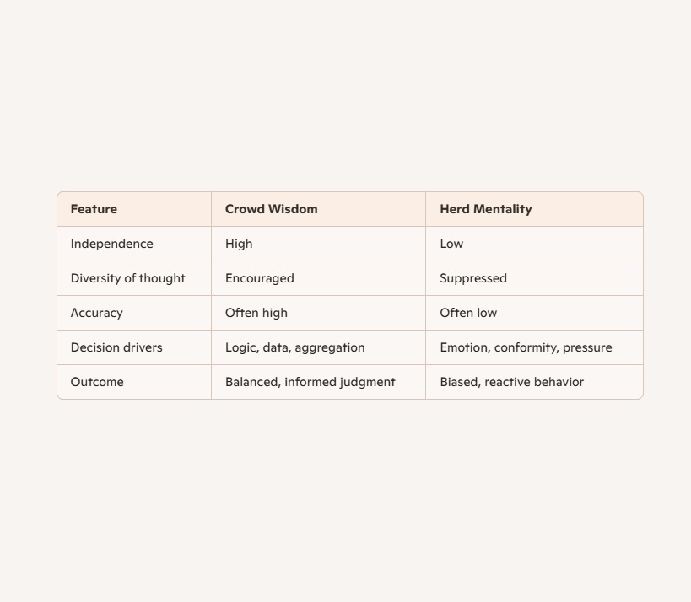Click the Balanced, informed judgment cell
The image size is (691, 602).
pos(310,382)
